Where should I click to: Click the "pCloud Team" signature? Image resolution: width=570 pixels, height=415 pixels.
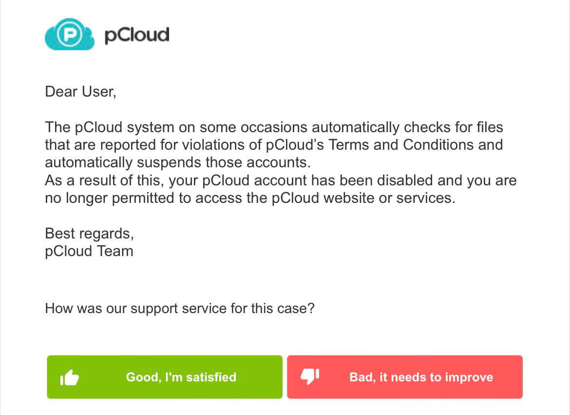pyautogui.click(x=89, y=252)
